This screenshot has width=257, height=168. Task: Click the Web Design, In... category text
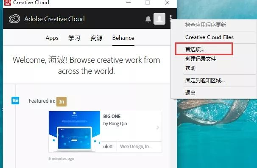(x=136, y=146)
